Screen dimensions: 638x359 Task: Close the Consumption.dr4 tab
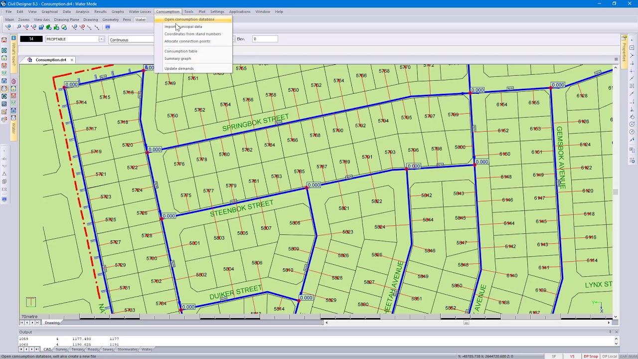coord(71,60)
